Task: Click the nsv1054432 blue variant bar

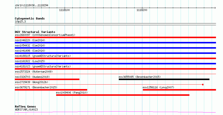Action: pos(115,48)
